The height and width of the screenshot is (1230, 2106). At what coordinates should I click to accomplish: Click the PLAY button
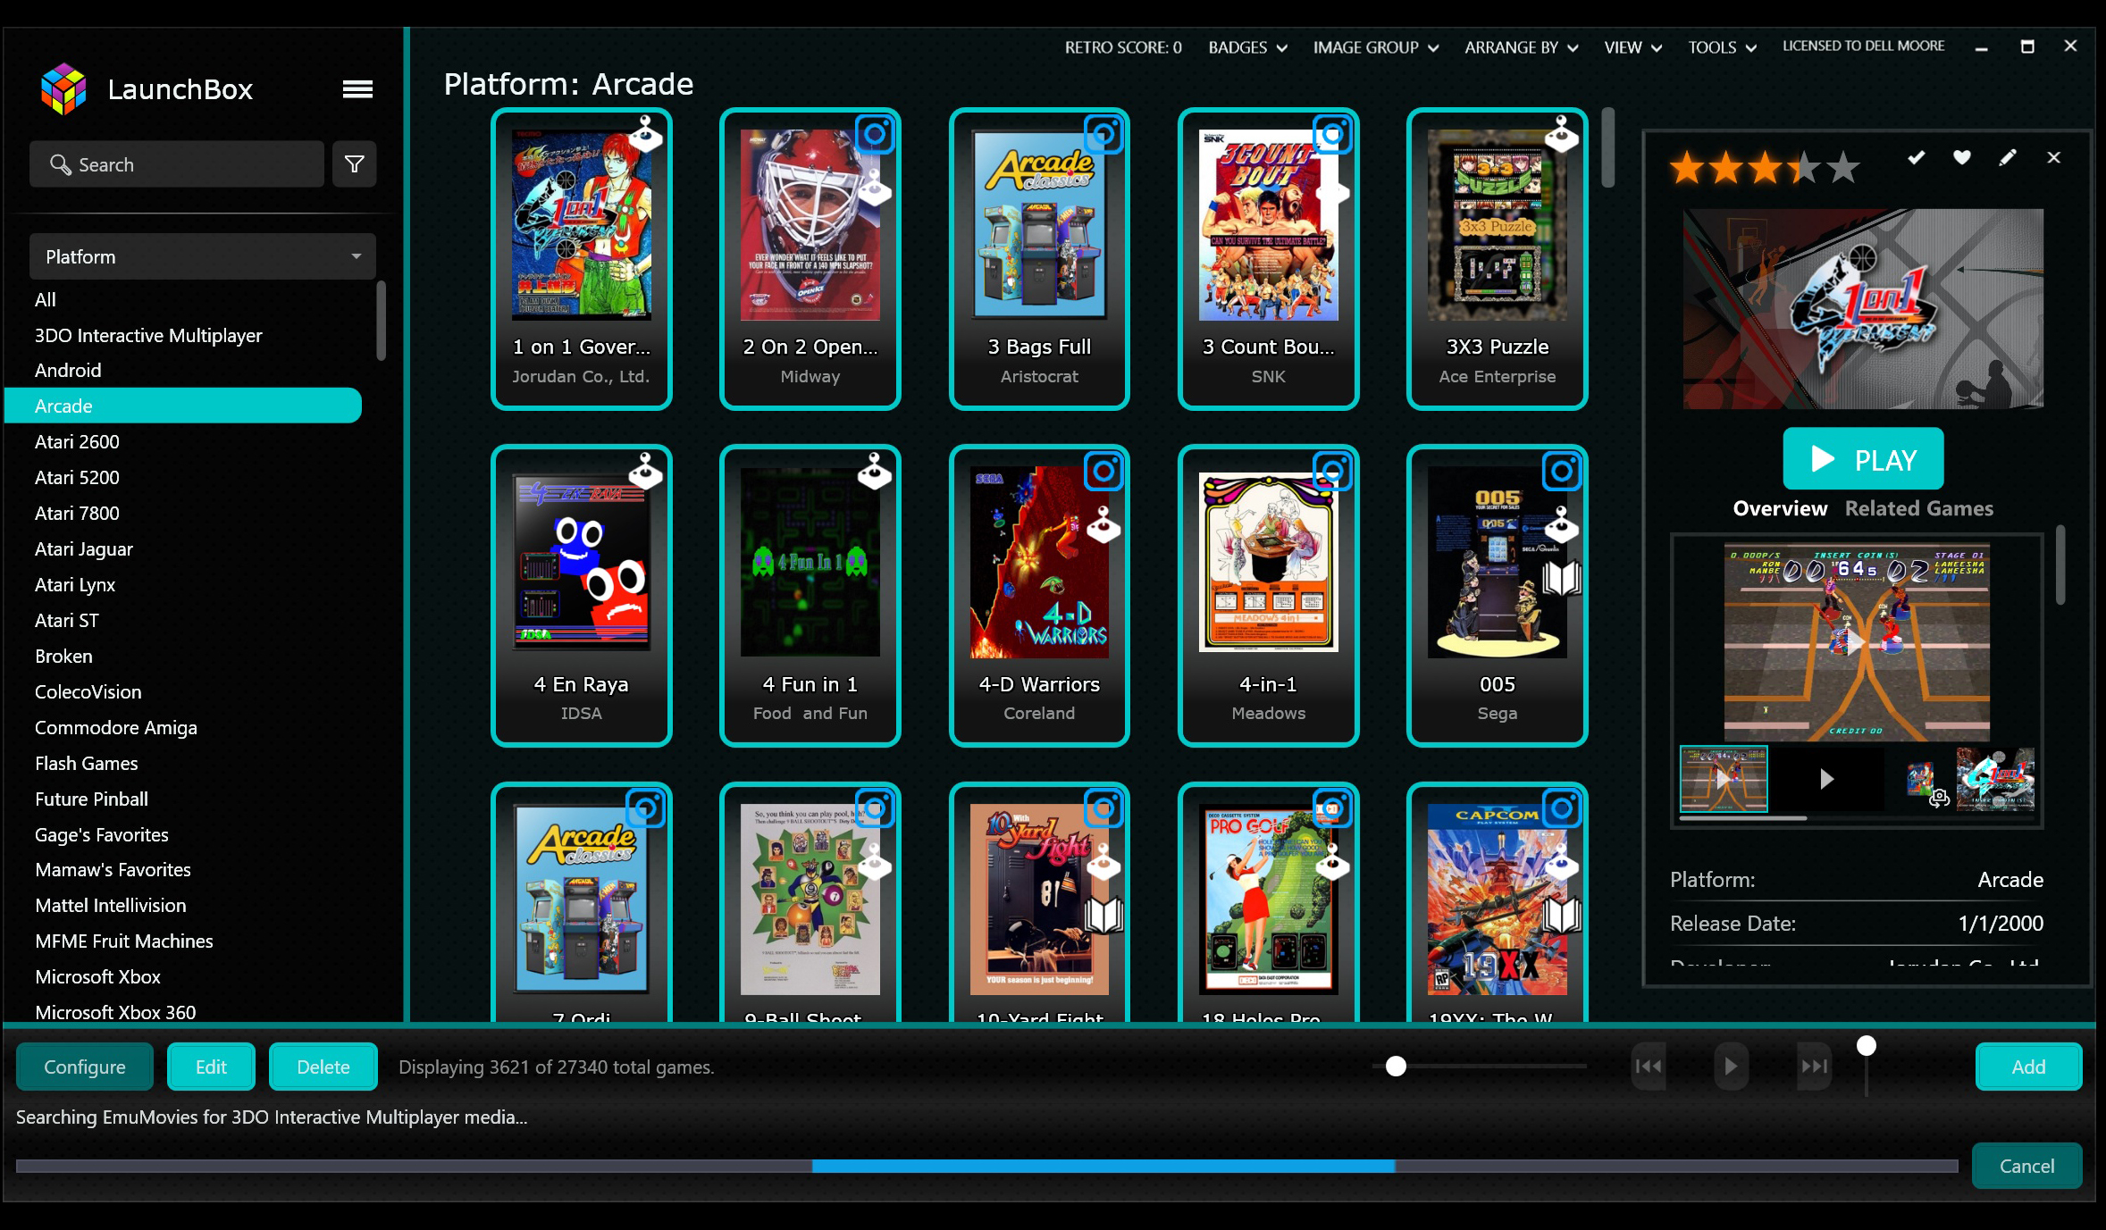click(x=1863, y=459)
